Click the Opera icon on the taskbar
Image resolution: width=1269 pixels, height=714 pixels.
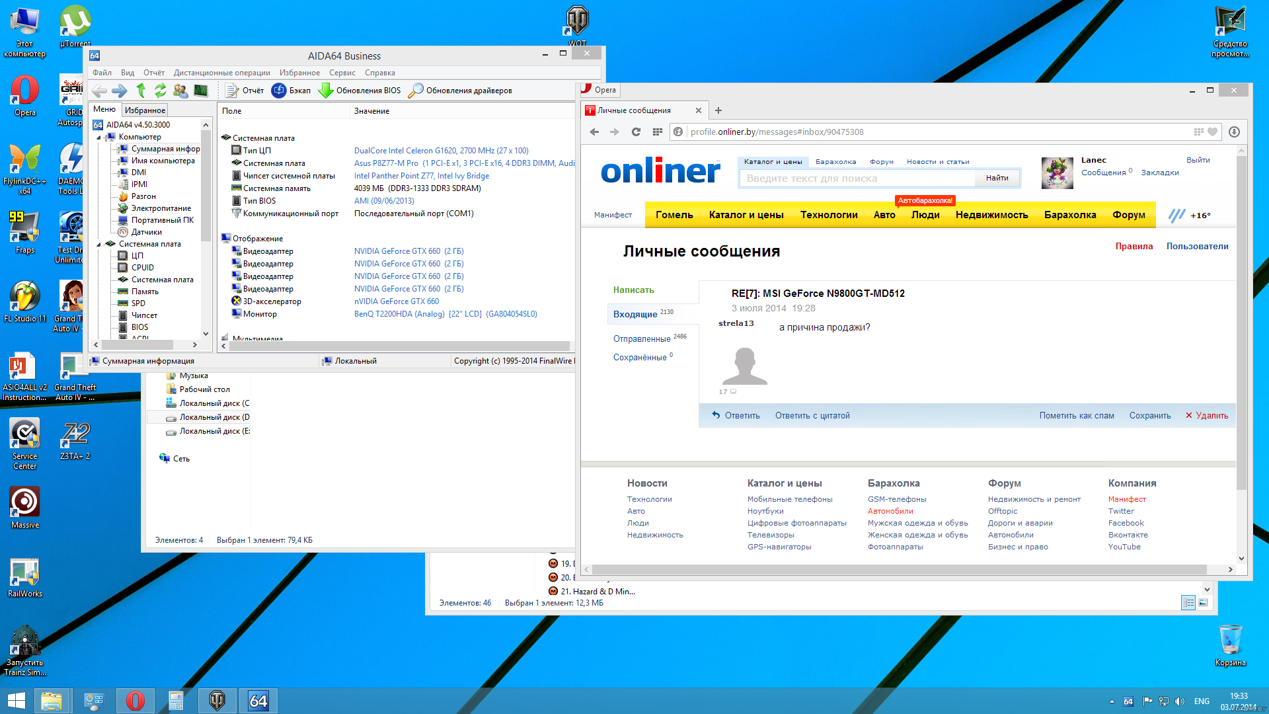(x=135, y=701)
